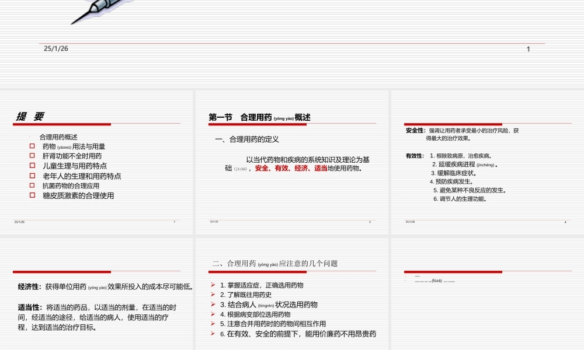Check the box next to 抗菌药物的合理应用
584x350 pixels.
[32, 185]
